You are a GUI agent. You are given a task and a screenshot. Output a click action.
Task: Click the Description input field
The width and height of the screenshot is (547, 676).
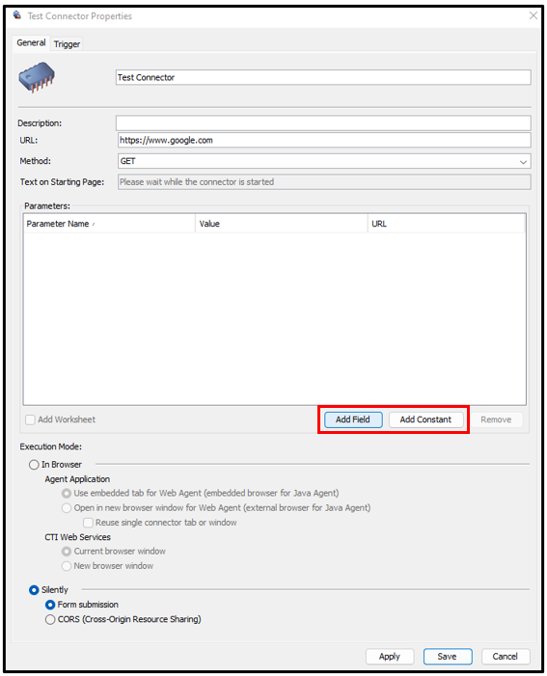coord(323,122)
